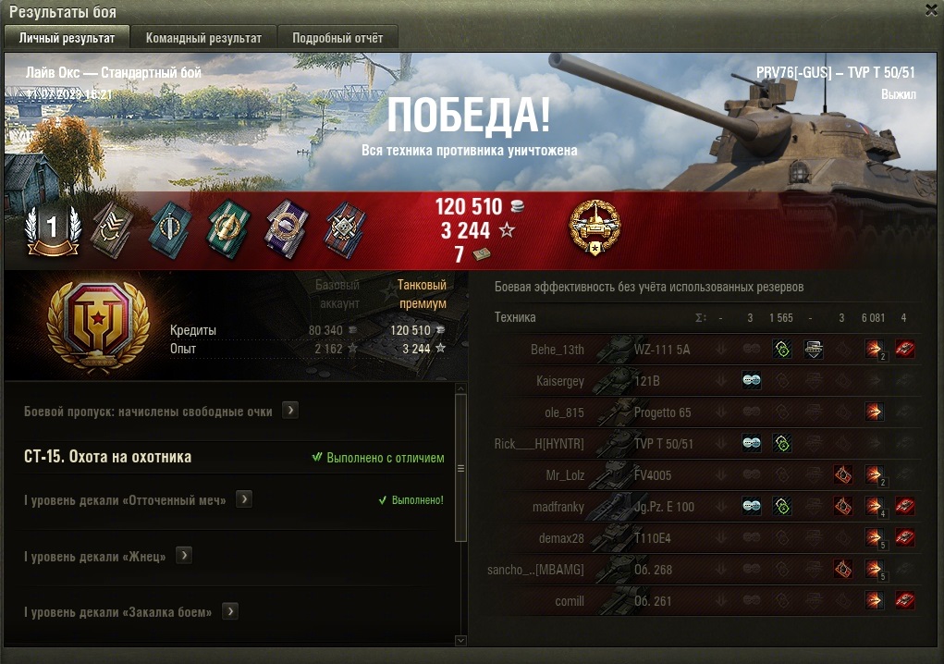Viewport: 944px width, 664px height.
Task: Select the green decal ribbon with spearhead
Action: click(x=228, y=228)
